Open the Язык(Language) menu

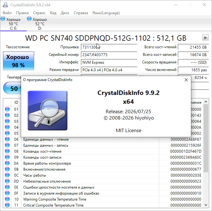click(106, 13)
